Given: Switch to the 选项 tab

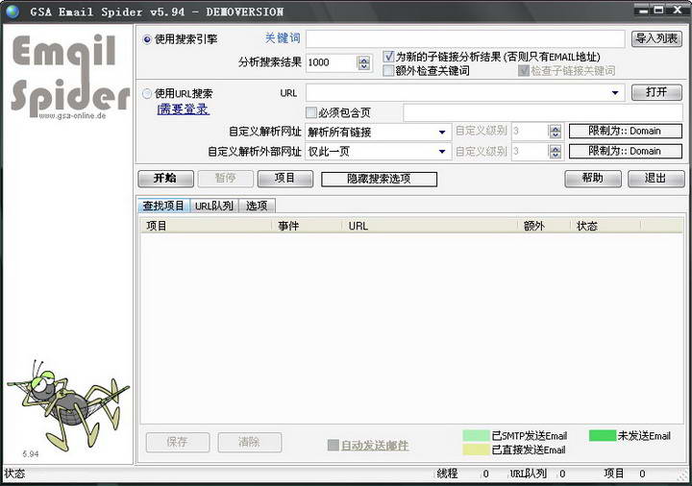Looking at the screenshot, I should (257, 206).
